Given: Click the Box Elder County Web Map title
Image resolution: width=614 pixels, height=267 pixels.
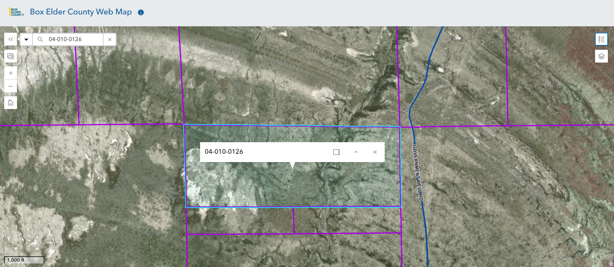Looking at the screenshot, I should pyautogui.click(x=81, y=12).
